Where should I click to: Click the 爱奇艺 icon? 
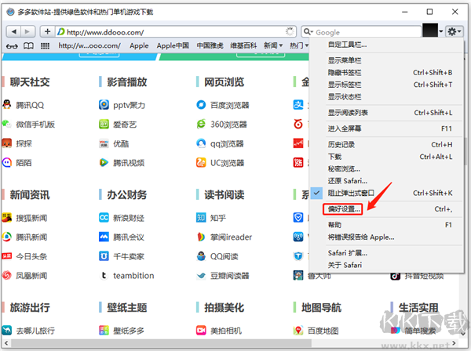(104, 124)
